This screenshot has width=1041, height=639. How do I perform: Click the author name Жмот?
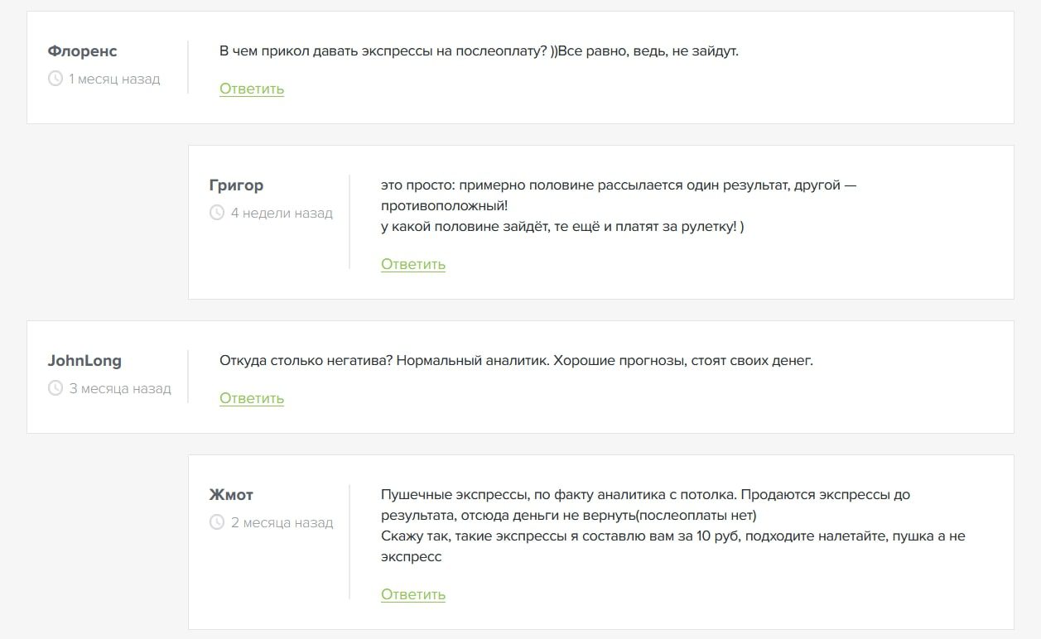(x=231, y=495)
